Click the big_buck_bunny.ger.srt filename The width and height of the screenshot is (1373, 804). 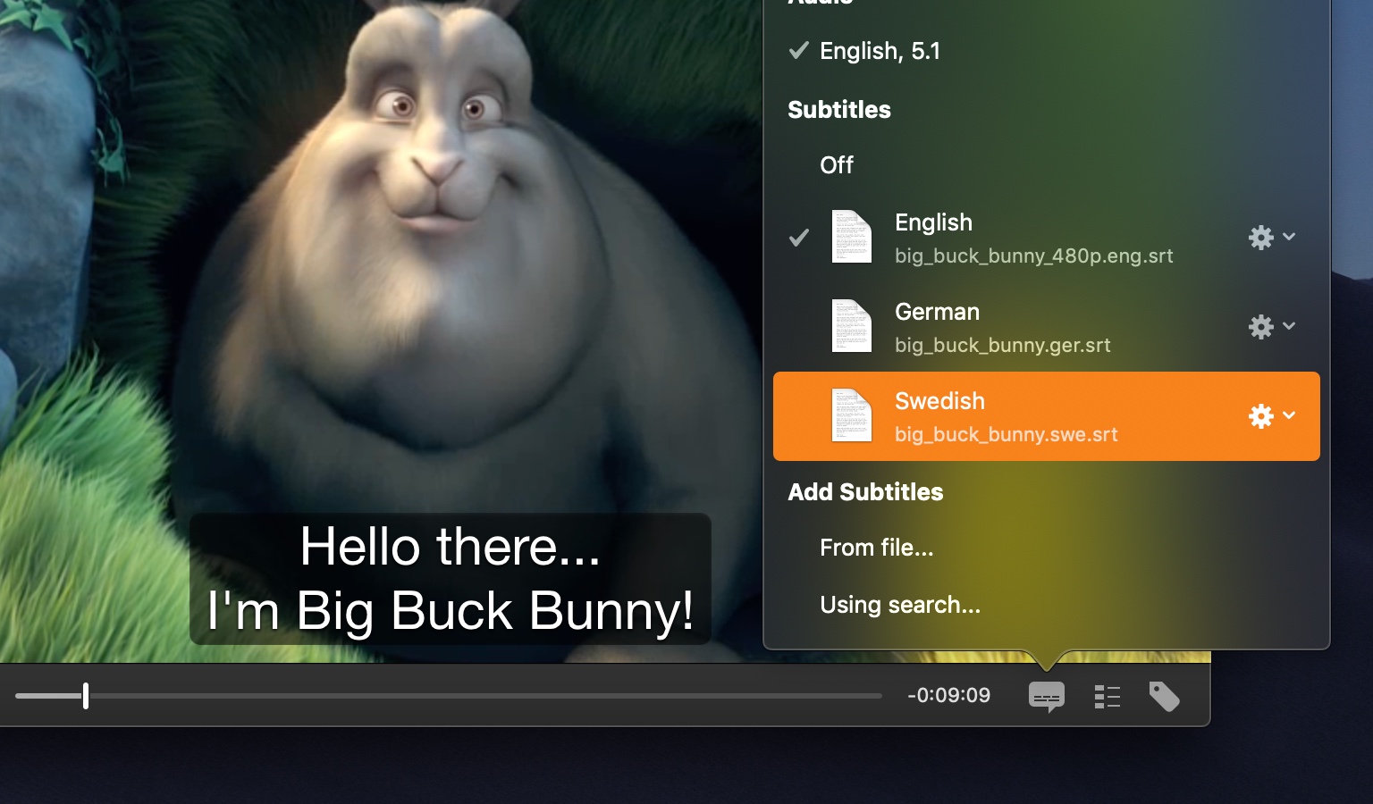point(1003,345)
